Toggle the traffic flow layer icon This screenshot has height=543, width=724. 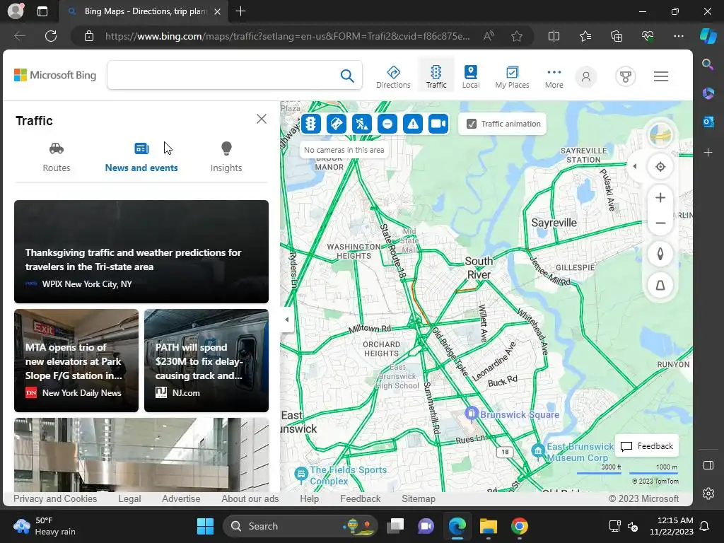311,124
